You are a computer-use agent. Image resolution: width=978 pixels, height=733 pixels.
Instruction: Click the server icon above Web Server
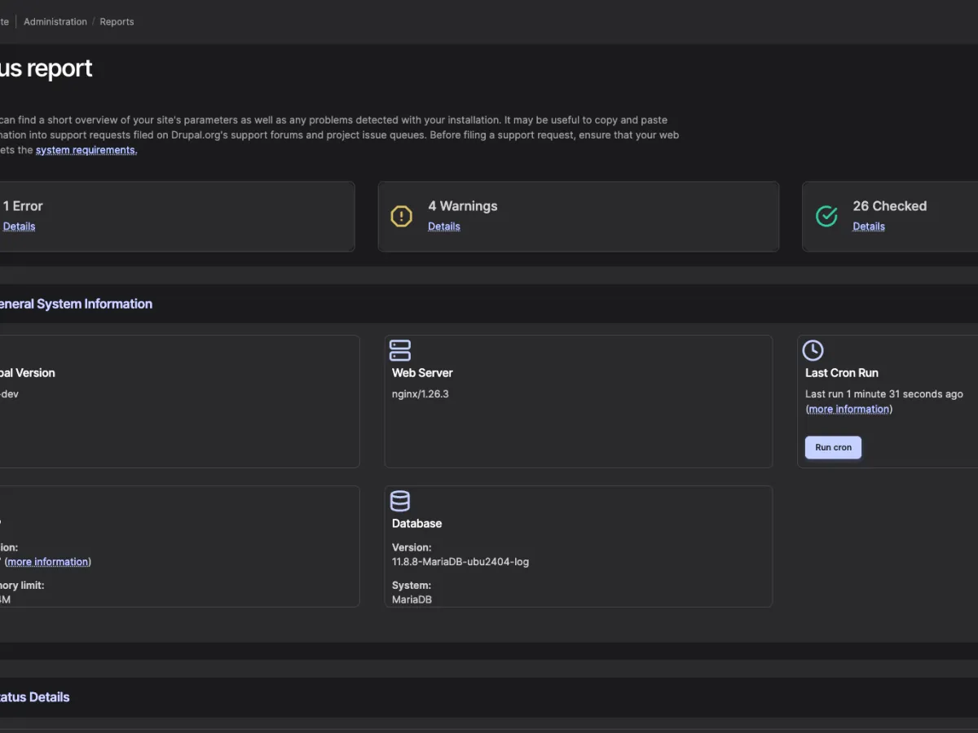[400, 350]
